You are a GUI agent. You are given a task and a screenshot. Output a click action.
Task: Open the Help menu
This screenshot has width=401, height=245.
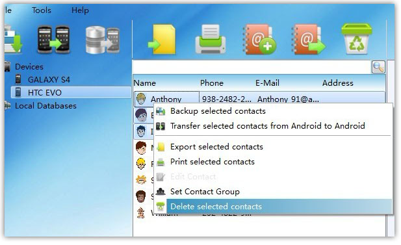(80, 10)
